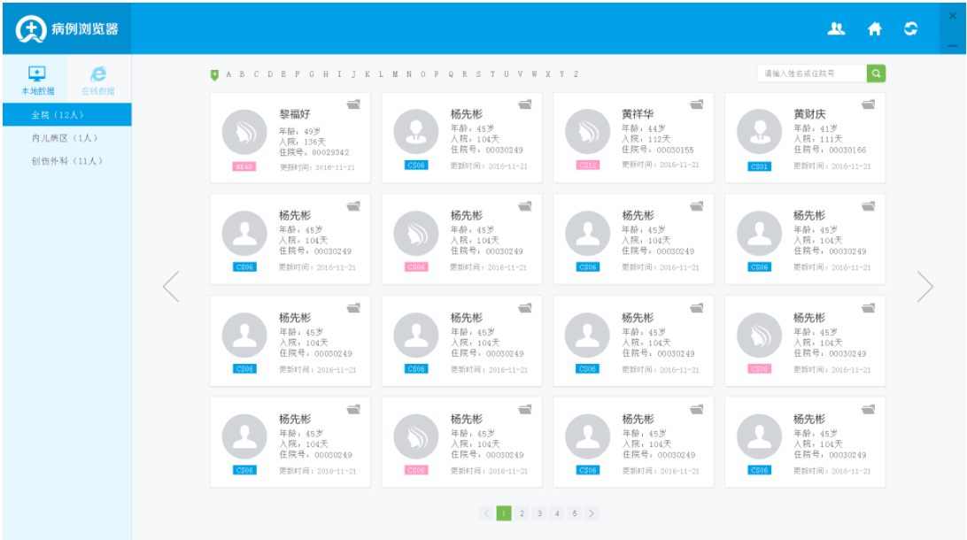The width and height of the screenshot is (967, 540).
Task: Close the 病例浏览器 window
Action: 953,16
